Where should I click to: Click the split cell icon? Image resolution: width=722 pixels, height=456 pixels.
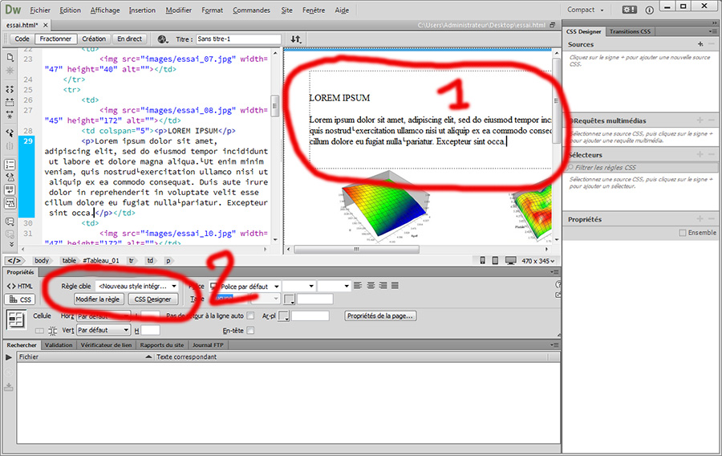tap(53, 331)
